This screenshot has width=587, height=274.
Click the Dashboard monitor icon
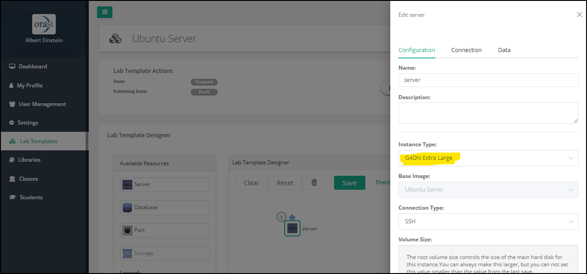12,67
